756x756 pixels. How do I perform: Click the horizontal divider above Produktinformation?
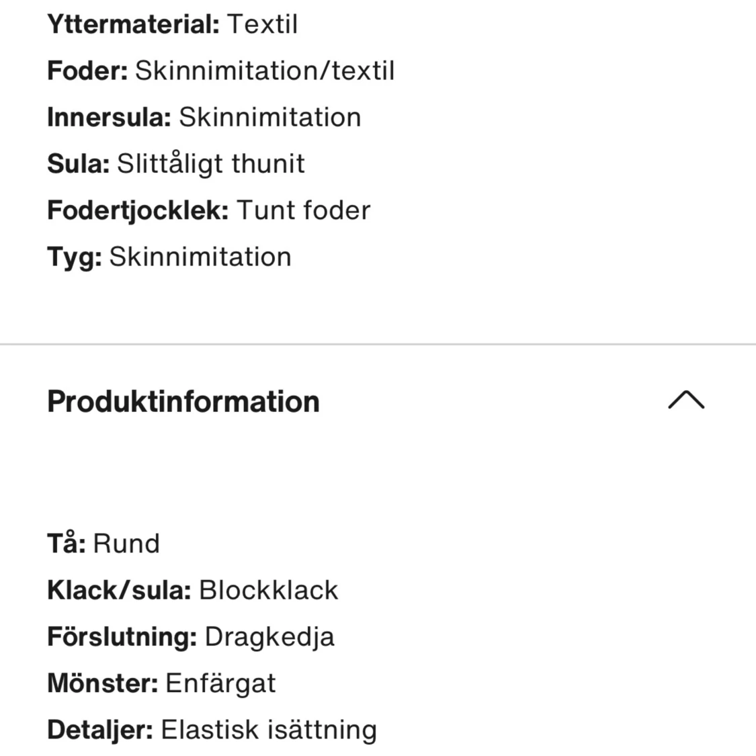(x=378, y=344)
